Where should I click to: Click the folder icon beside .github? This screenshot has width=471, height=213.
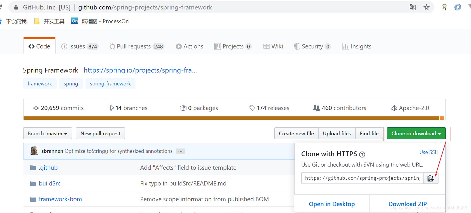click(33, 168)
